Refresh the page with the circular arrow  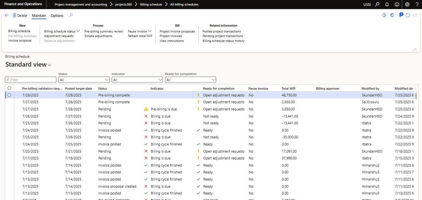408,15
